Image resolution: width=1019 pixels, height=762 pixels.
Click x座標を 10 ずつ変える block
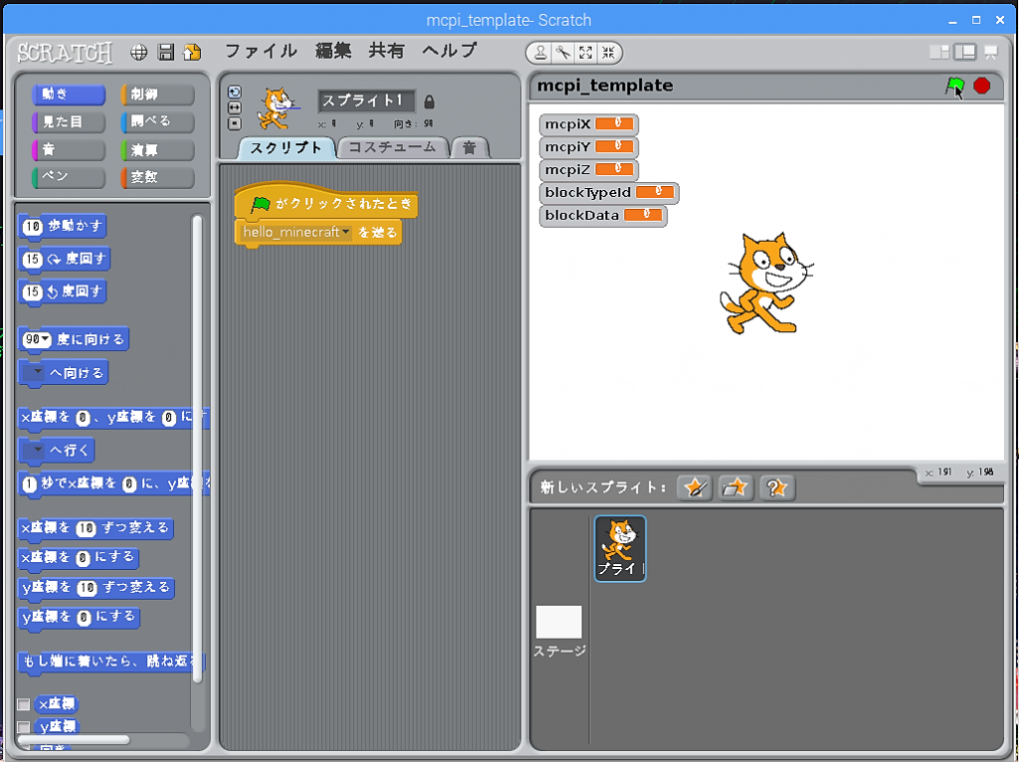click(x=96, y=528)
